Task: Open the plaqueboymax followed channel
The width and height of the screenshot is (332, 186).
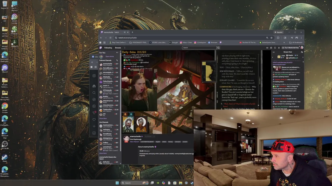Action: pyautogui.click(x=109, y=102)
